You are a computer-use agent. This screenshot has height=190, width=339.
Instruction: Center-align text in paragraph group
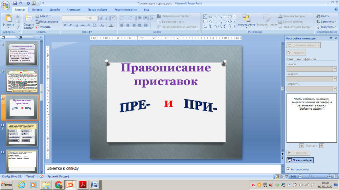click(128, 25)
